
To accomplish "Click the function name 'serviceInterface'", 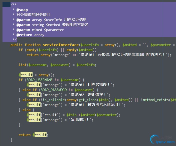I will pos(61,45).
